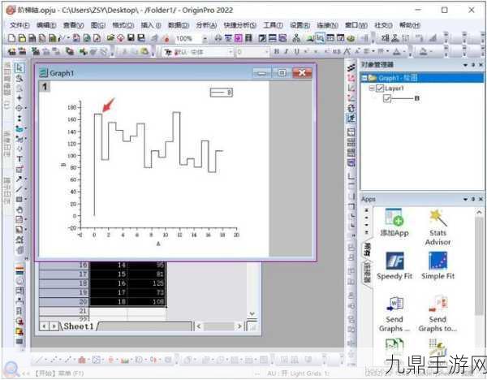Select worksheet row header 21

(x=64, y=311)
